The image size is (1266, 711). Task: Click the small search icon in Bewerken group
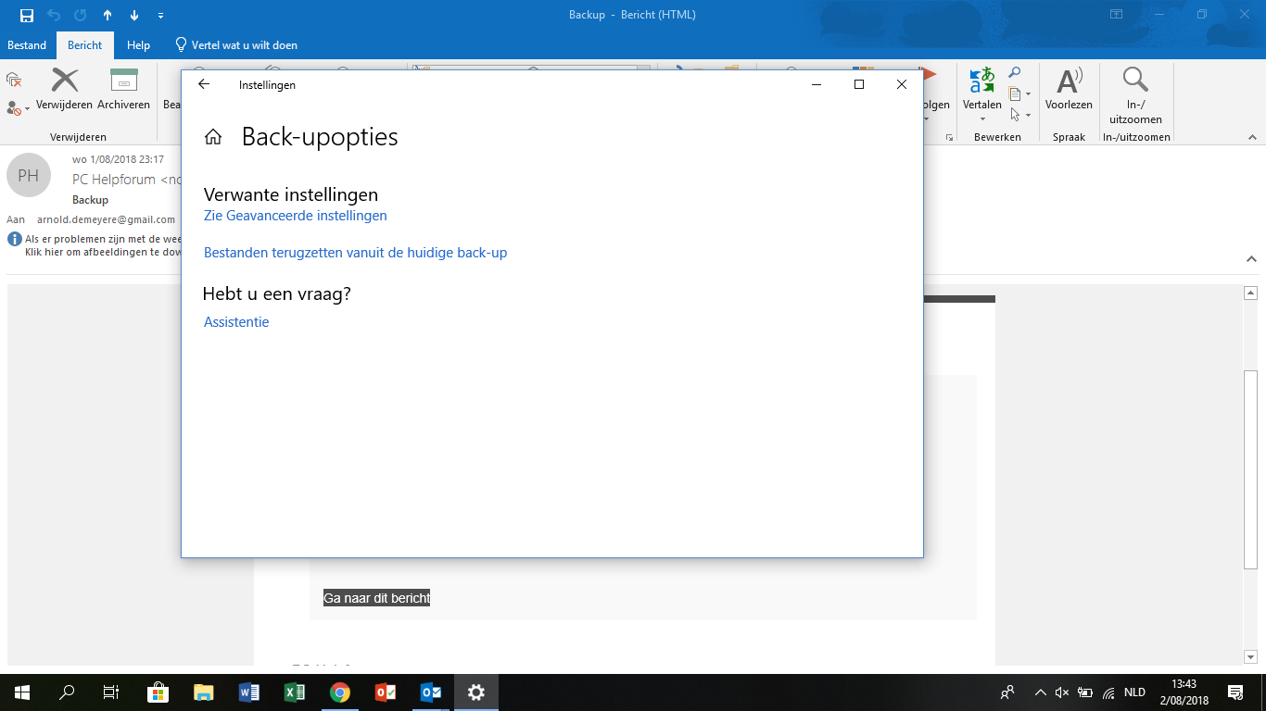[x=1015, y=73]
